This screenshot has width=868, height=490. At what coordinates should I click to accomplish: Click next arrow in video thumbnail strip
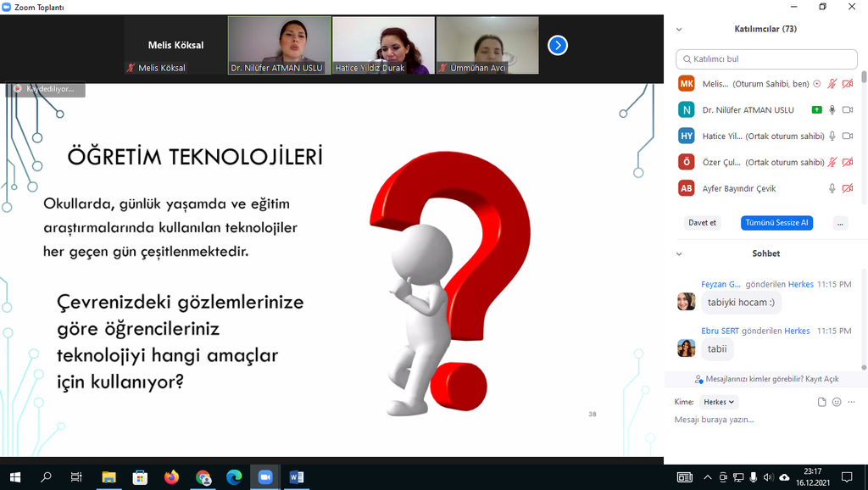tap(557, 45)
